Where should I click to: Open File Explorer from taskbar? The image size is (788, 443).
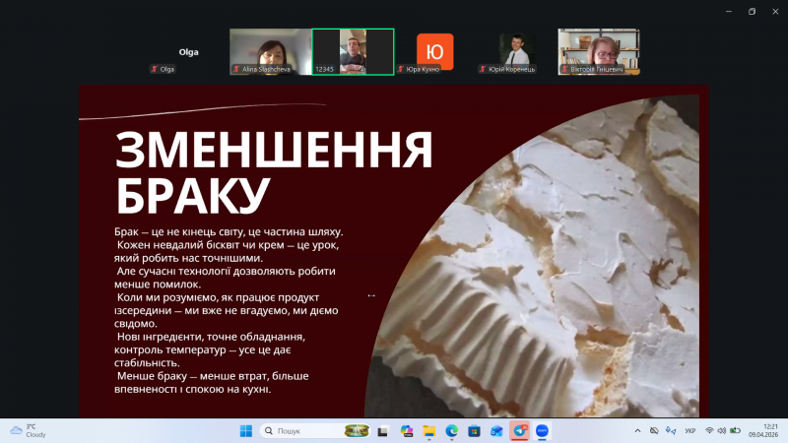coord(429,431)
